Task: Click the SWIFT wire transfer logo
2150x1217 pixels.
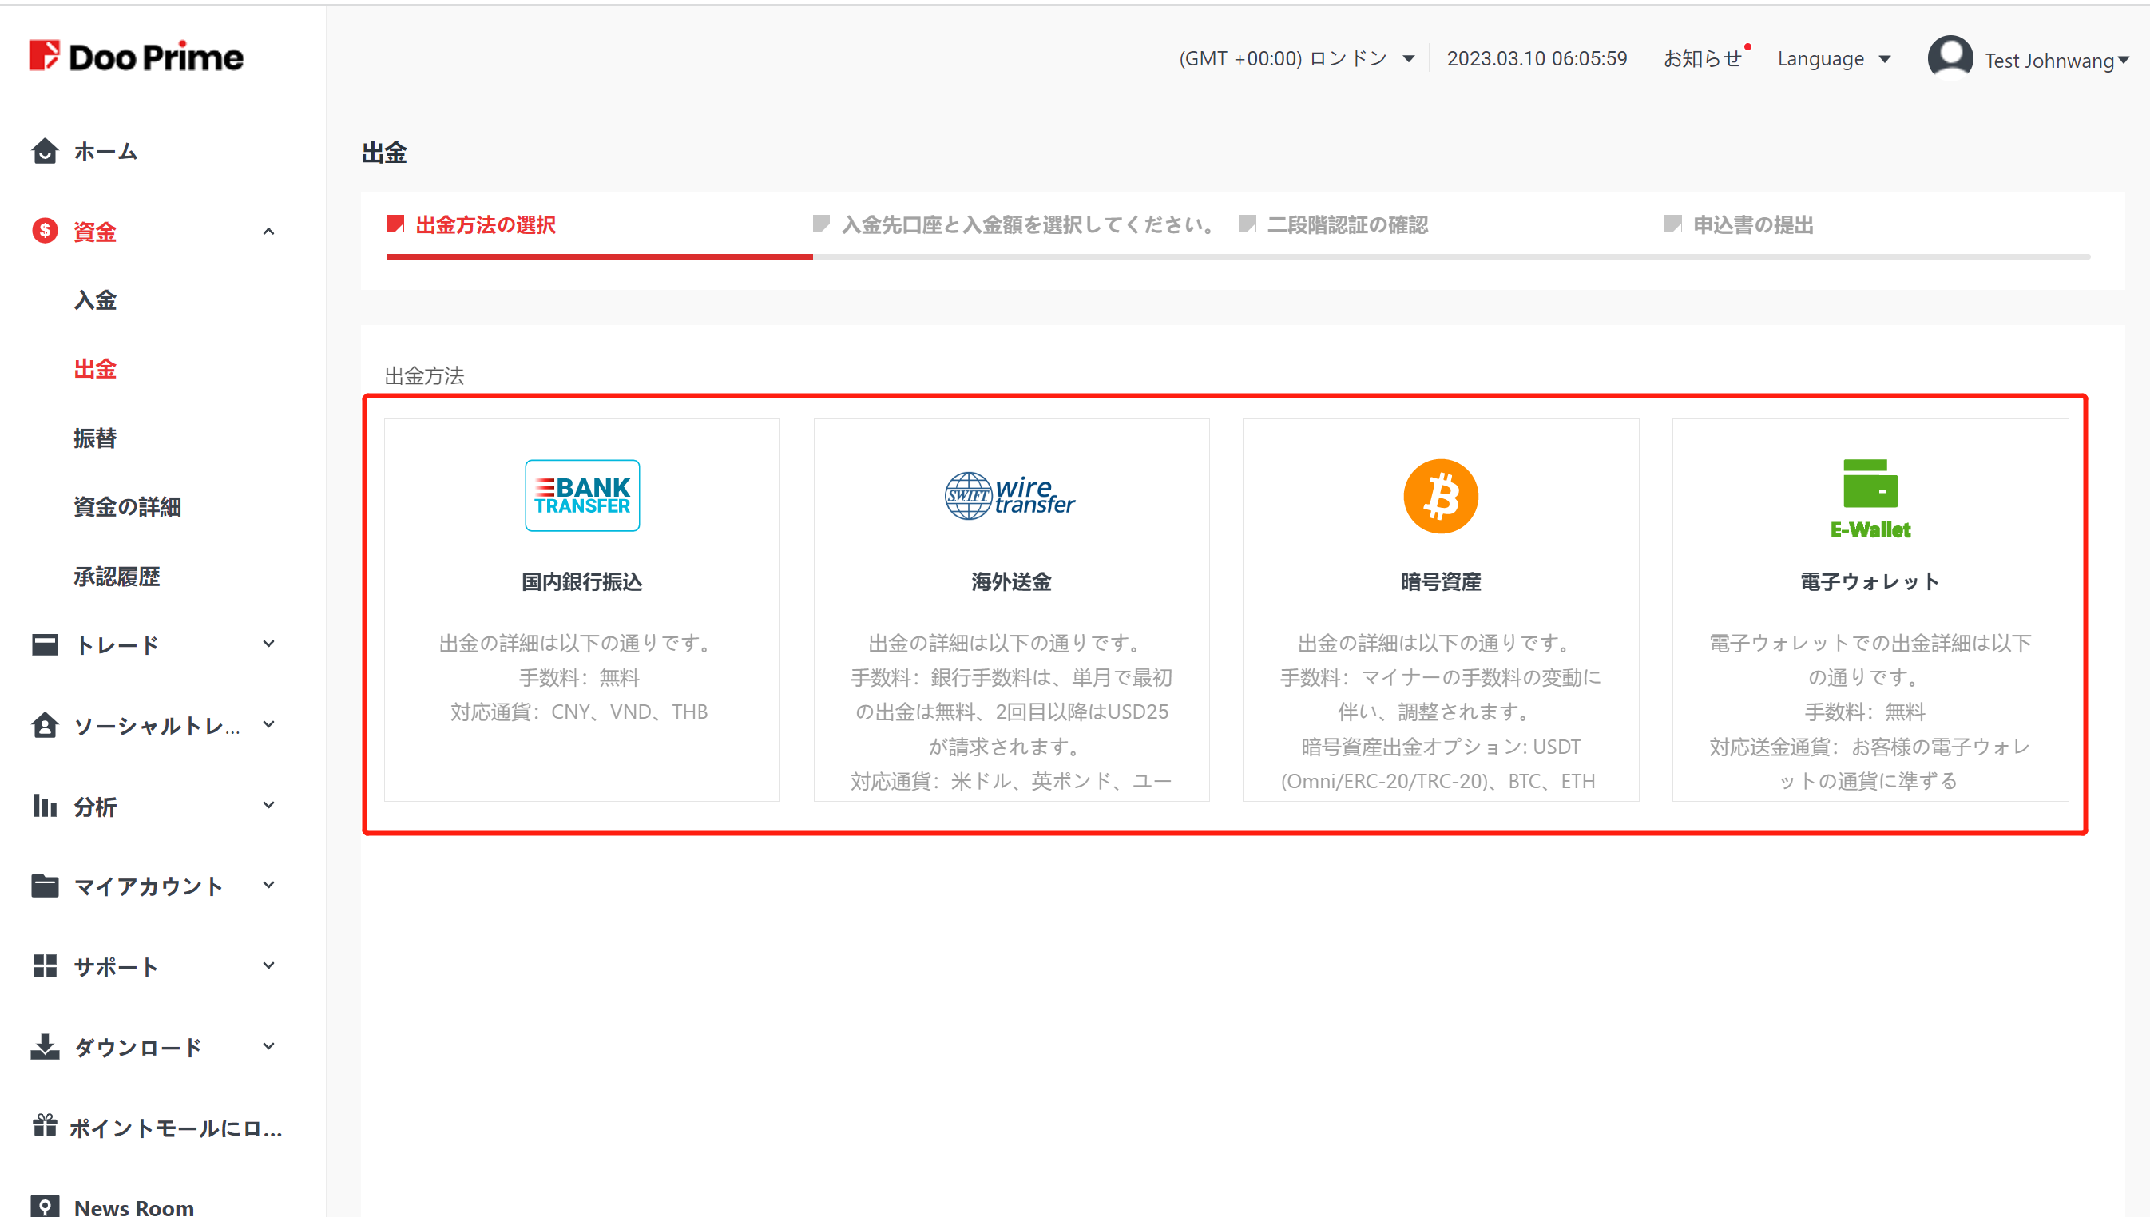Action: pyautogui.click(x=1010, y=495)
